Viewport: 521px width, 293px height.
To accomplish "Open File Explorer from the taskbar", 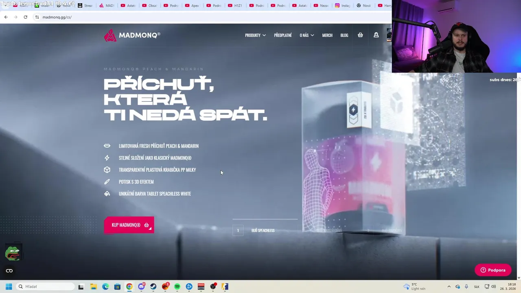I will pos(93,286).
